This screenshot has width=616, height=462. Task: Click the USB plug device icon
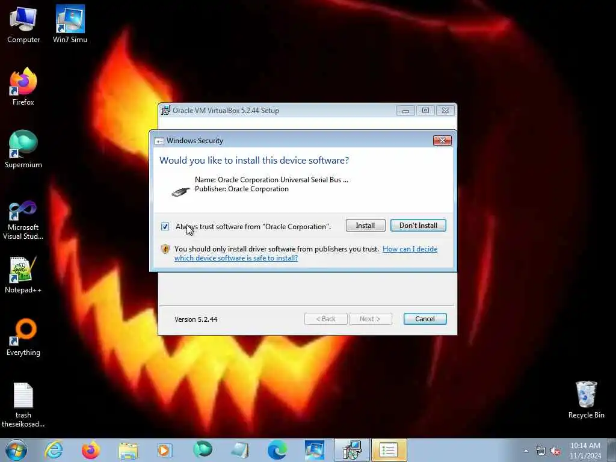180,192
